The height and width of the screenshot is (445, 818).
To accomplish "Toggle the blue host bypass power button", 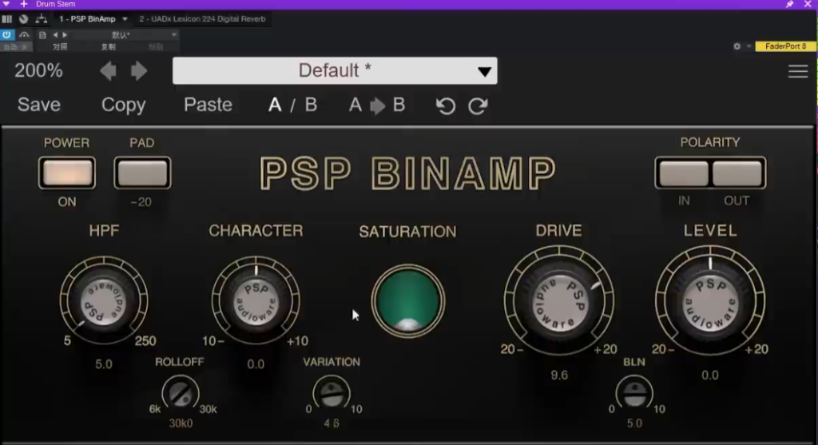I will [x=6, y=34].
